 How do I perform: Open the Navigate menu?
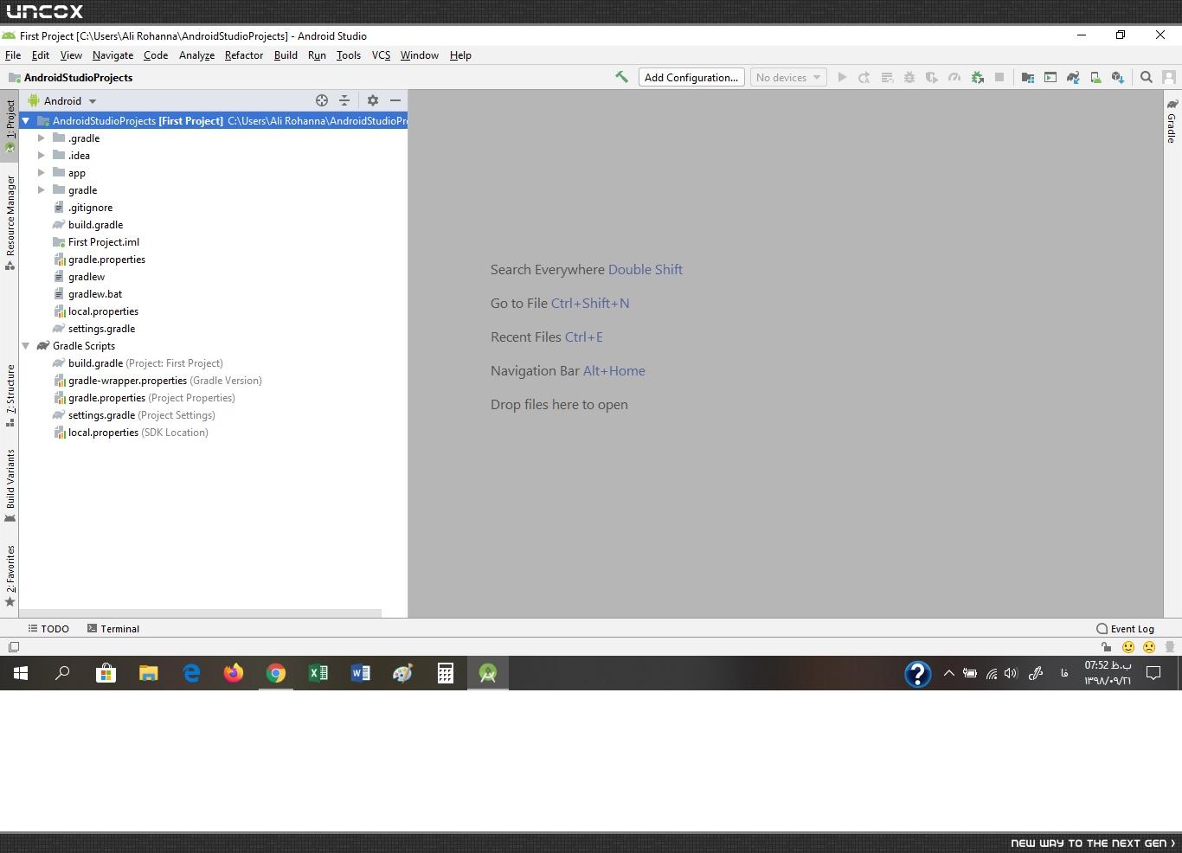click(112, 55)
